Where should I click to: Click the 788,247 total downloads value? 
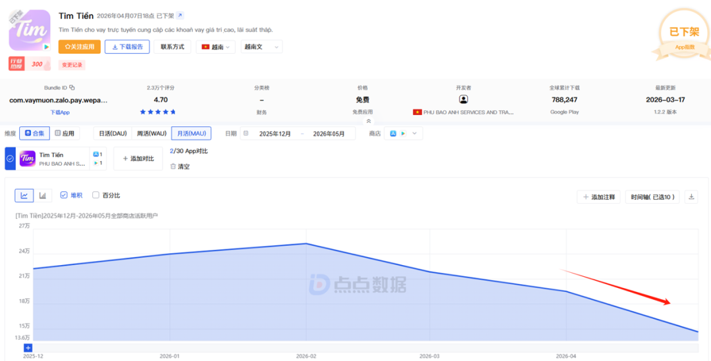point(564,100)
